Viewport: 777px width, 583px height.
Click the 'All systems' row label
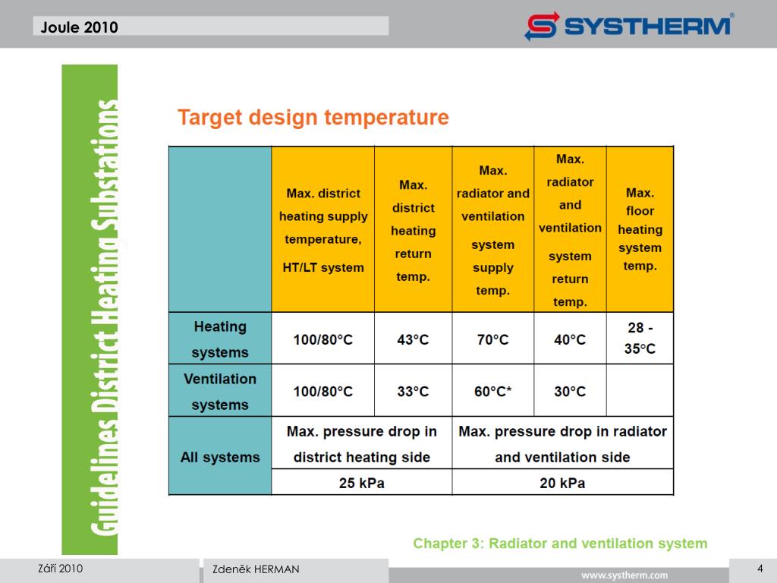(220, 456)
